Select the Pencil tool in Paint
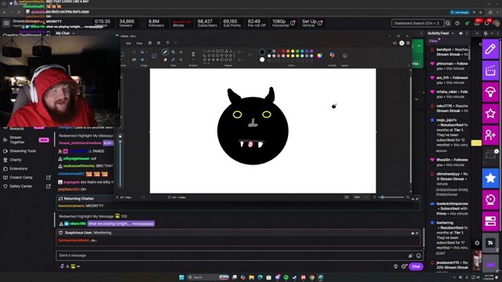Screen dimensions: 502x282 click(166, 52)
